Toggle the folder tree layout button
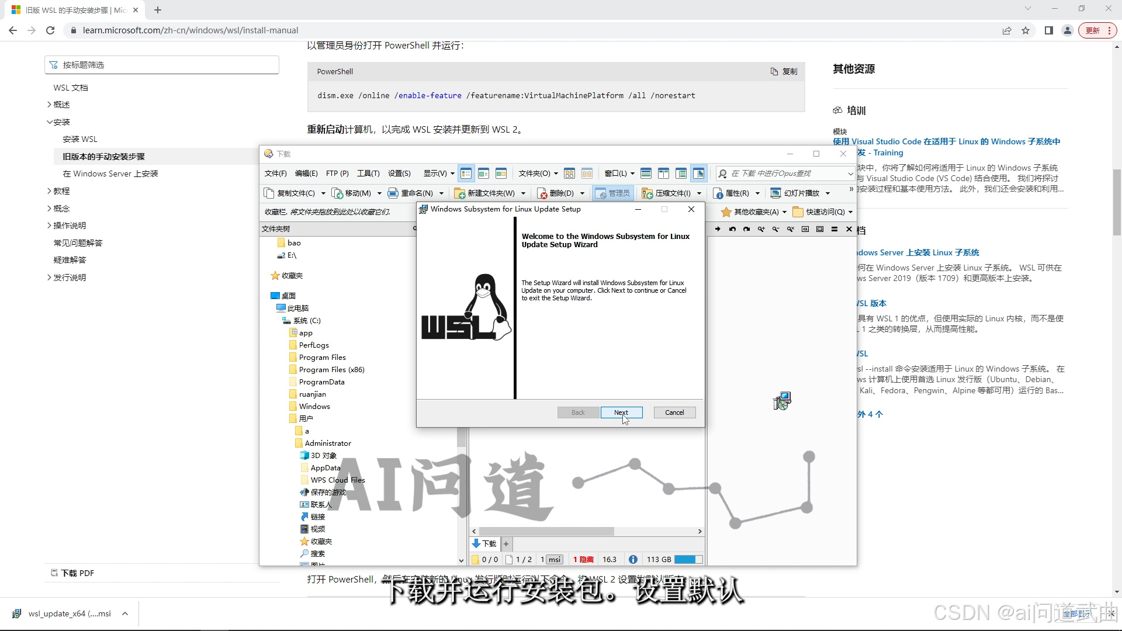The image size is (1122, 631). point(681,174)
